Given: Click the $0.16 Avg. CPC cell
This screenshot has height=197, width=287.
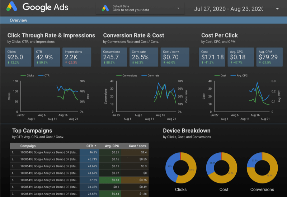Looking at the screenshot, I should click(110, 159).
